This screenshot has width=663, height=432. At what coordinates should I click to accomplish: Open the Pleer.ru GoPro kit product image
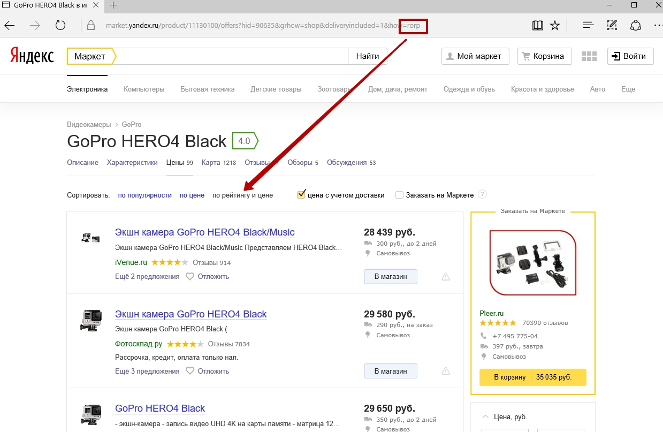[x=533, y=262]
